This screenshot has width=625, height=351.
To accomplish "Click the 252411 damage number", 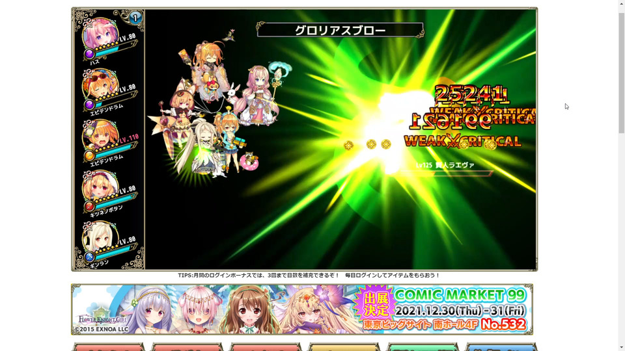I will pos(471,96).
